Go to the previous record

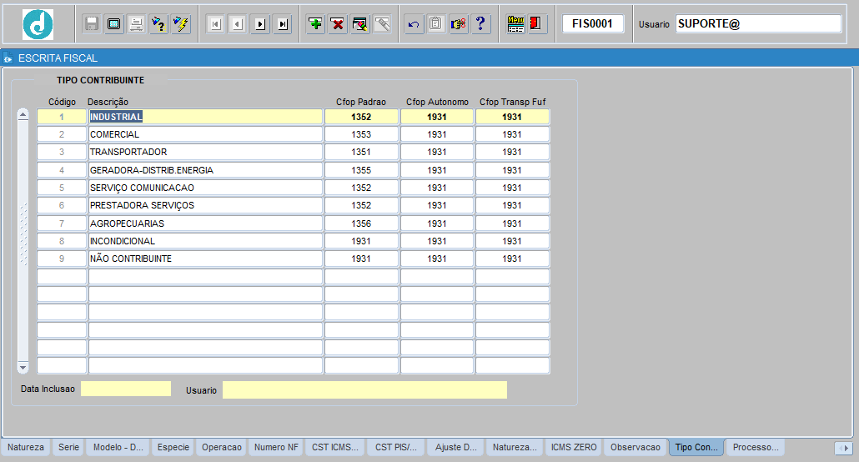pyautogui.click(x=238, y=23)
